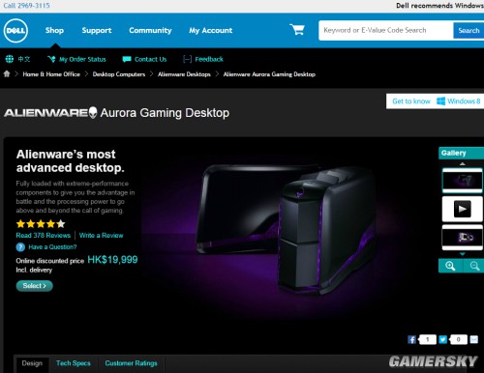Screen dimensions: 484x373
Task: Switch language via globe 中文
Action: (18, 59)
